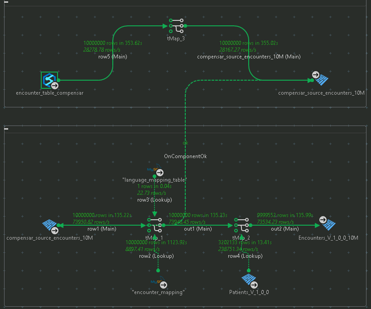This screenshot has height=309, width=371.
Task: Click the tMap_3 component icon
Action: click(176, 26)
